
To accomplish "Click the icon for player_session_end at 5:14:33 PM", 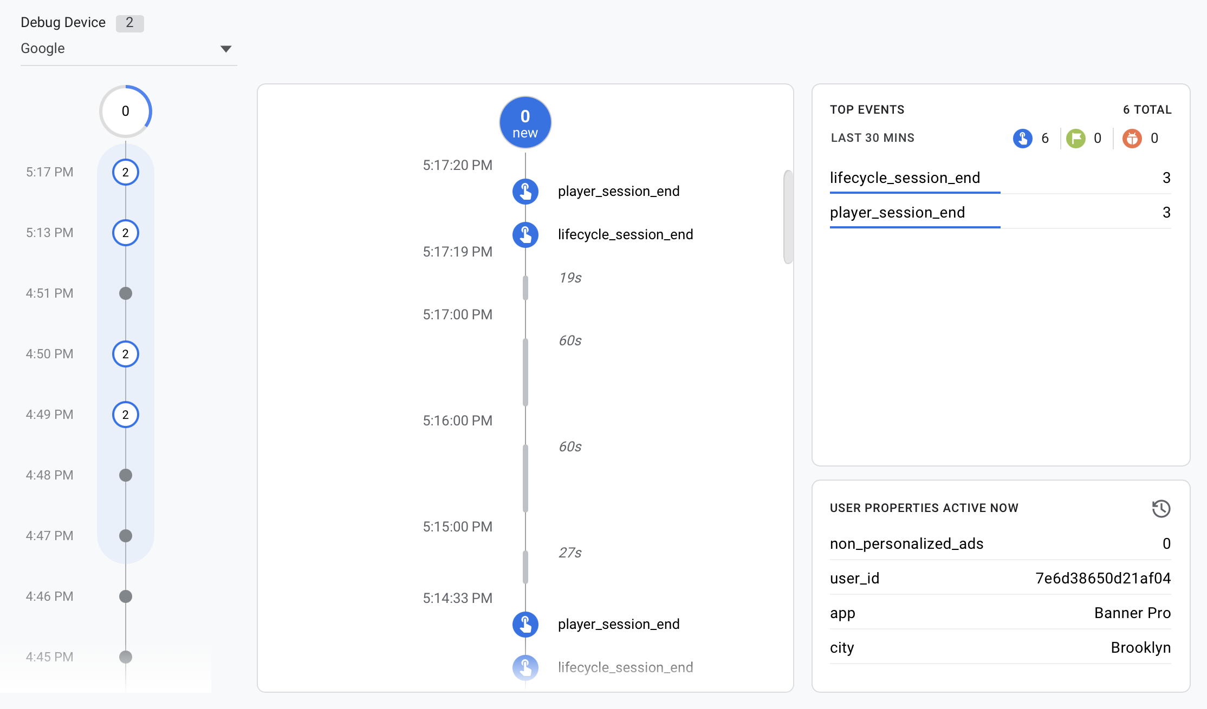I will [x=525, y=624].
